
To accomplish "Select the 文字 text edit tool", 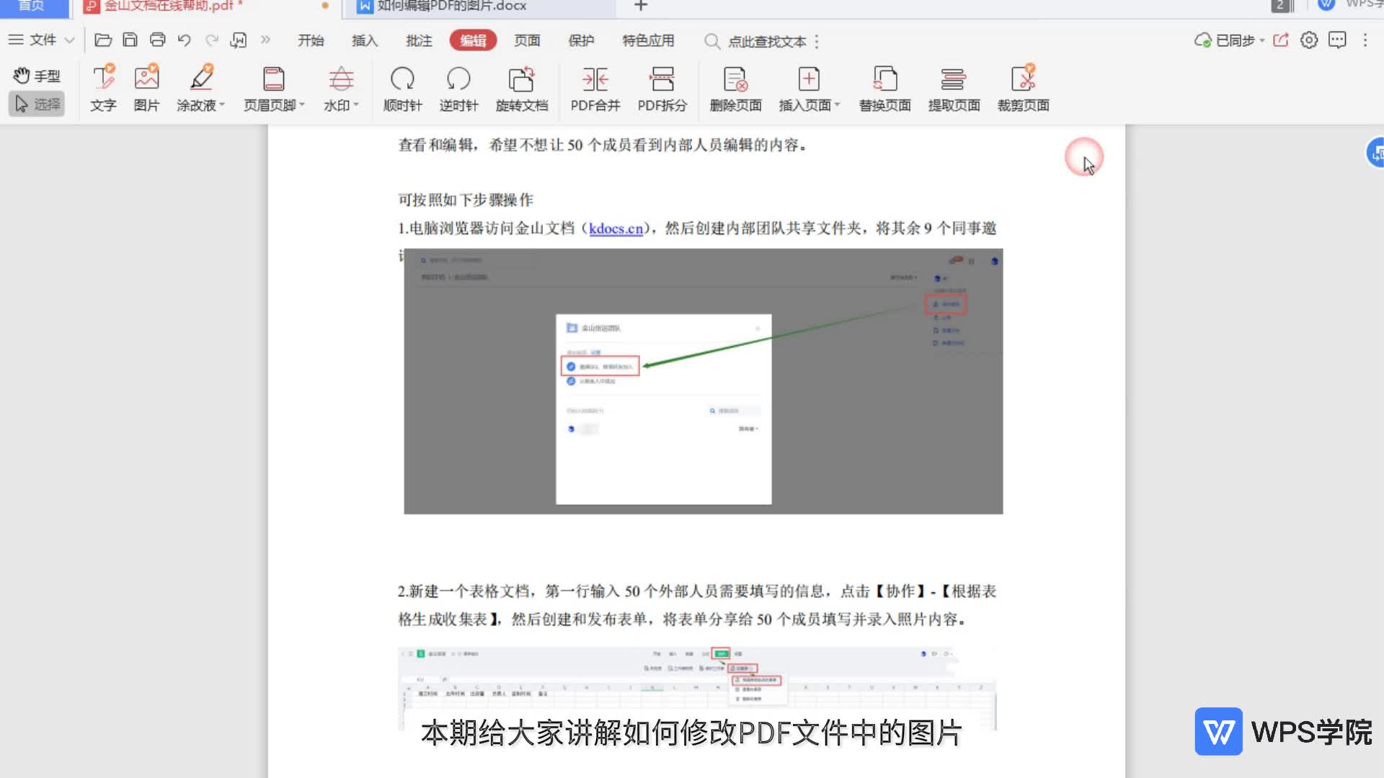I will tap(103, 88).
